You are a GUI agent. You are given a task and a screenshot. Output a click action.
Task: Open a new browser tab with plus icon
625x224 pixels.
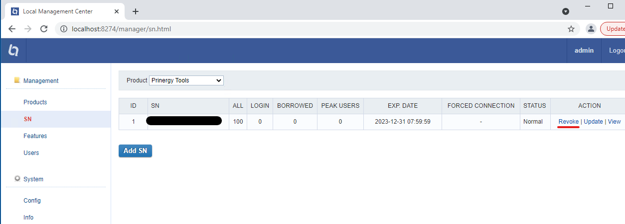136,11
